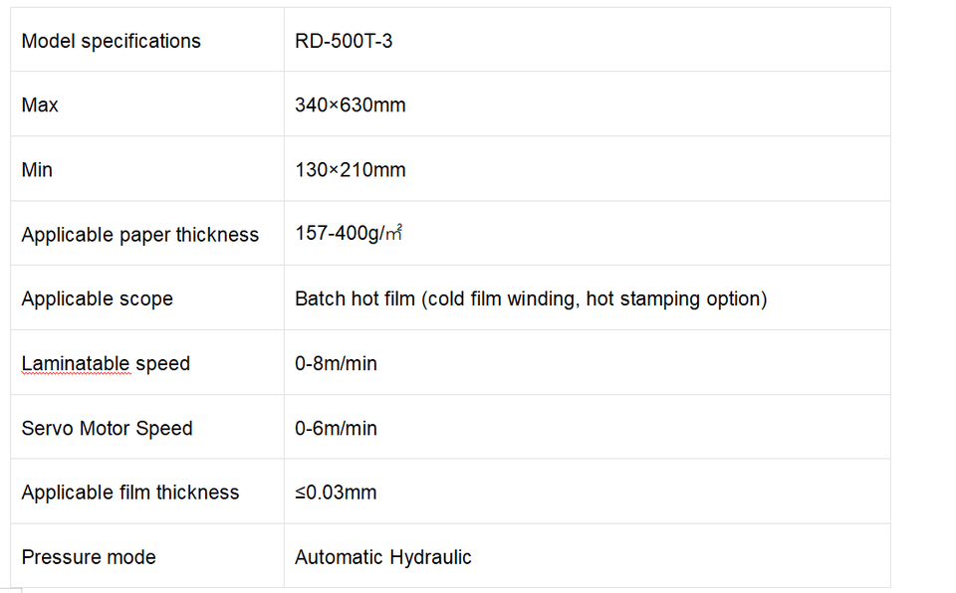Place cursor in the 0-8m/min value
Screen dimensions: 956x593
click(x=336, y=364)
